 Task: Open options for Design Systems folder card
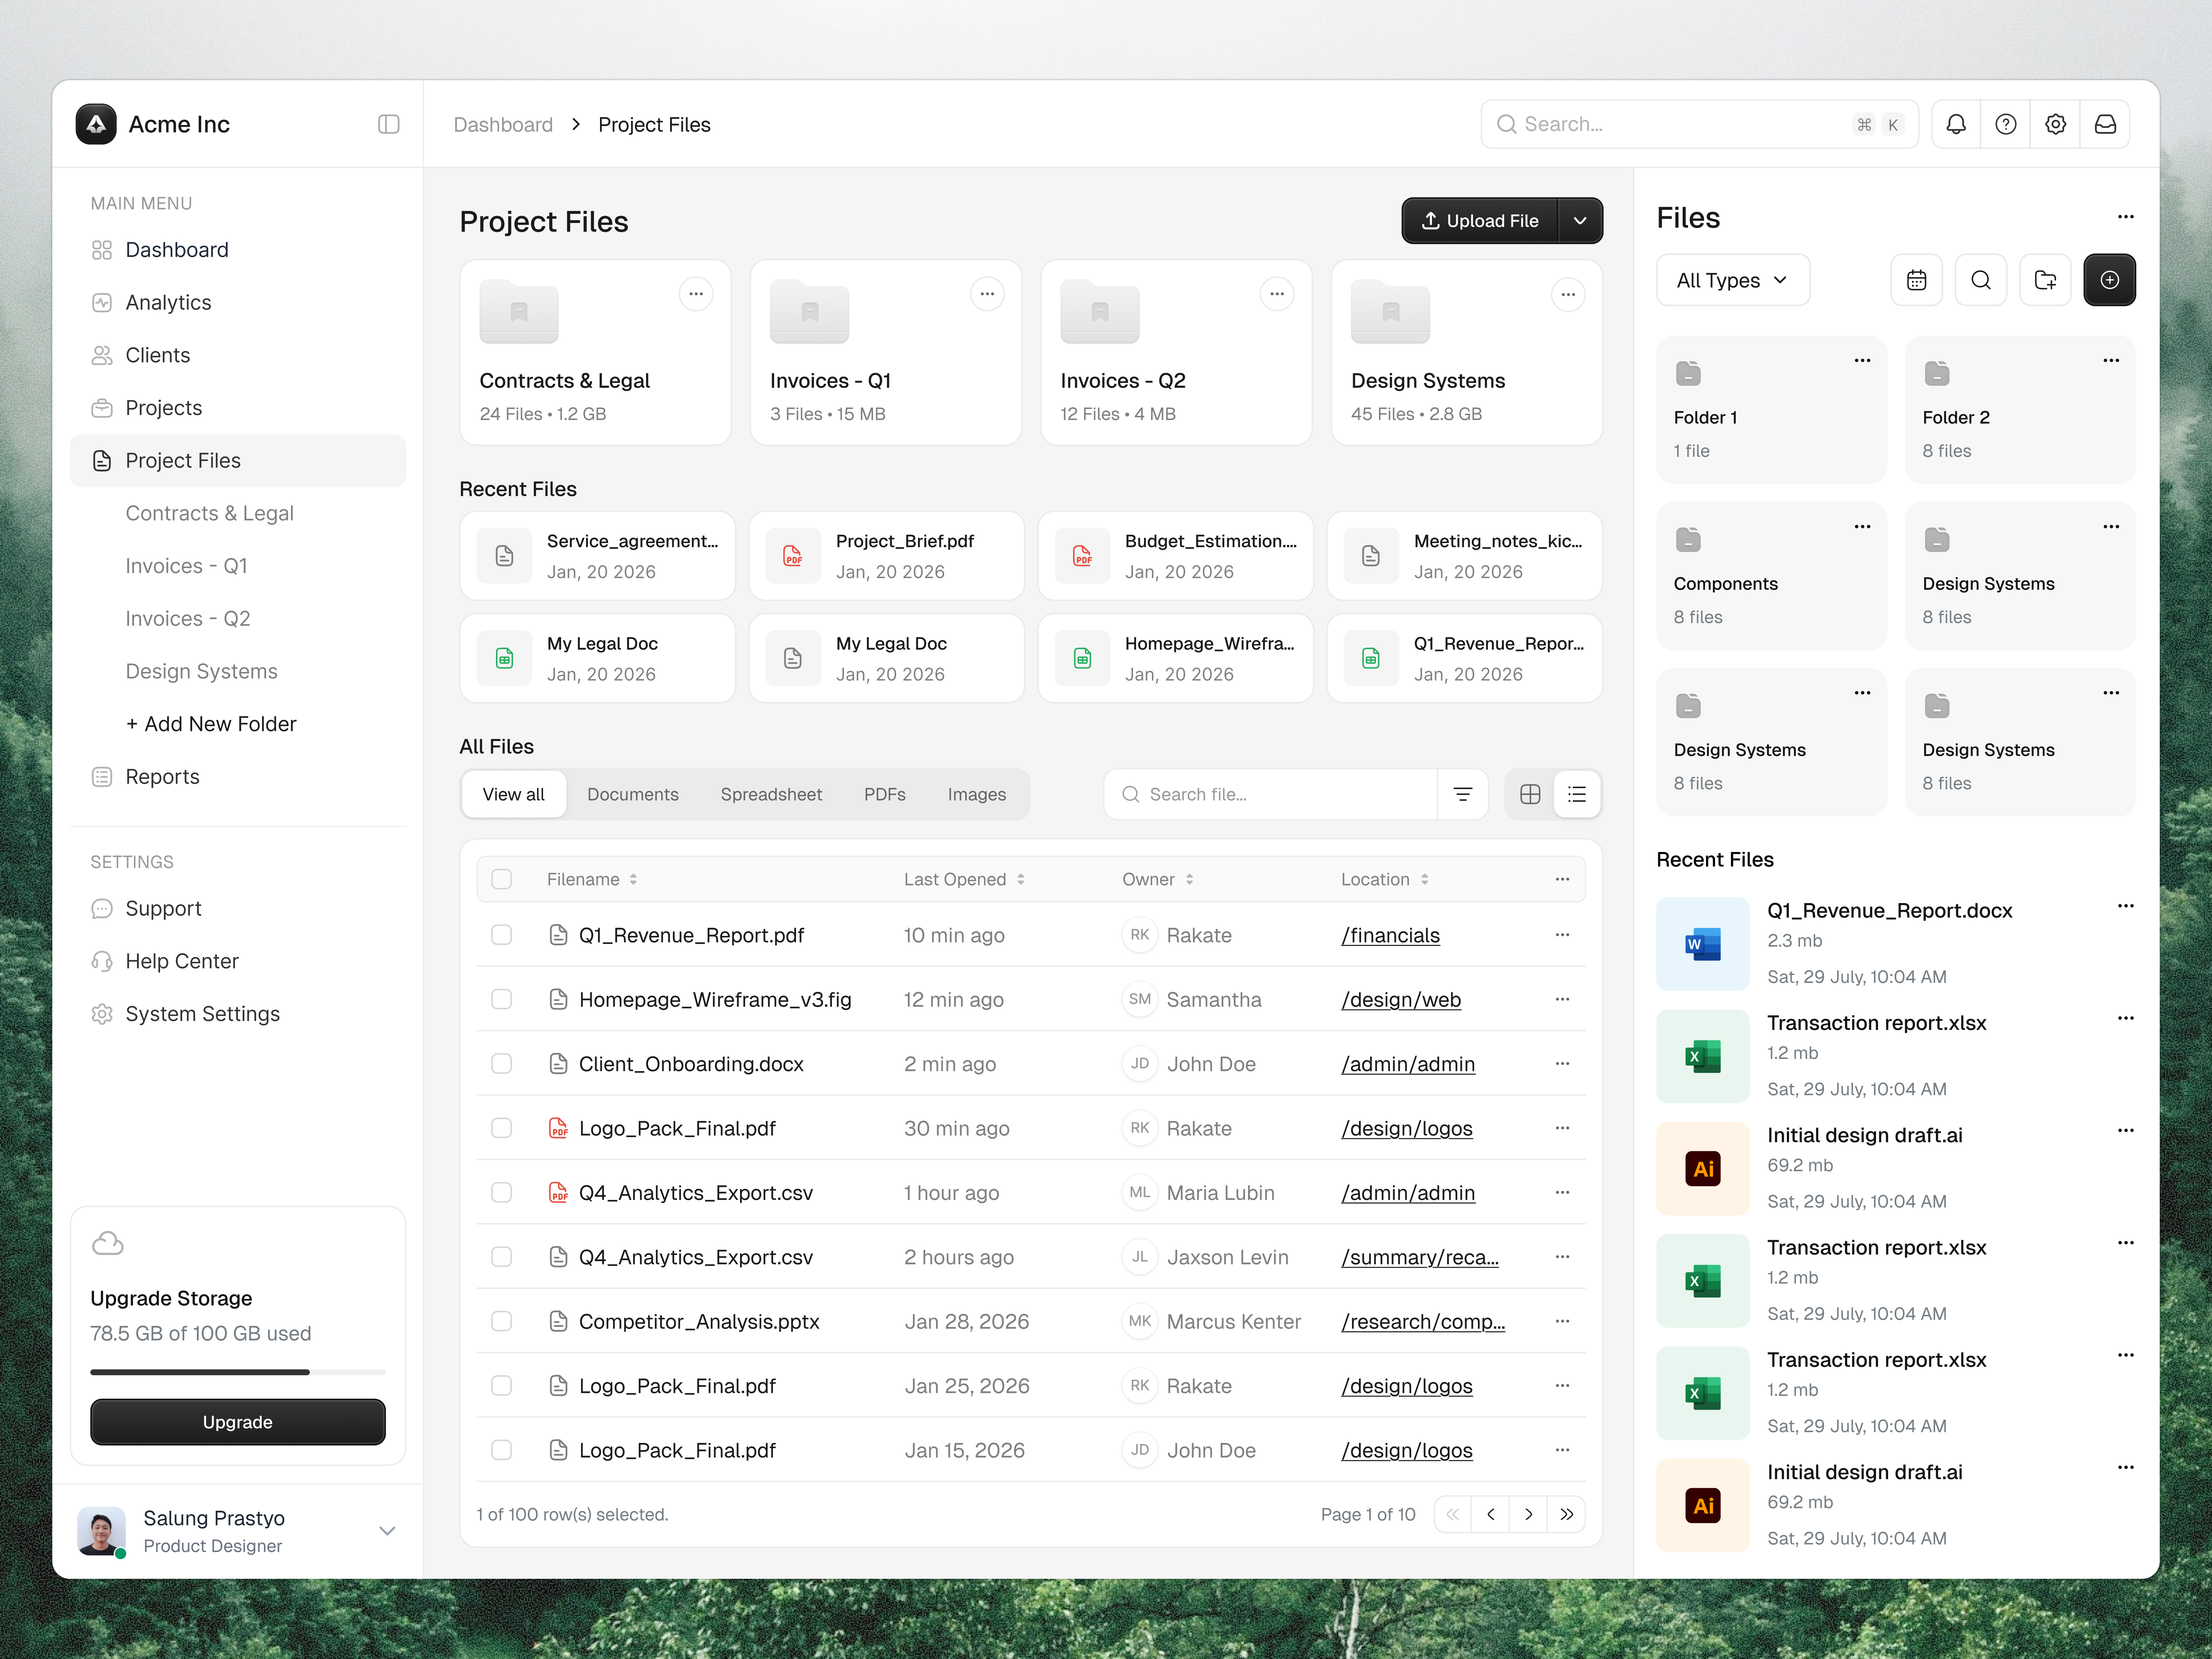pyautogui.click(x=1568, y=294)
